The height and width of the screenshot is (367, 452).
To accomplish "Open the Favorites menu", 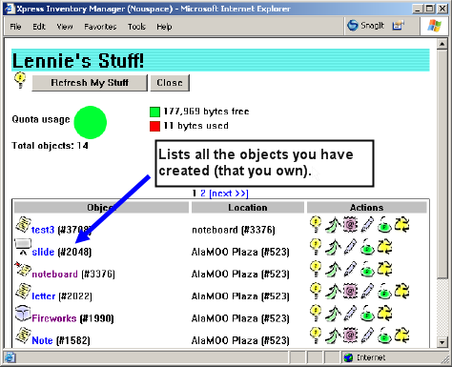I will coord(100,27).
